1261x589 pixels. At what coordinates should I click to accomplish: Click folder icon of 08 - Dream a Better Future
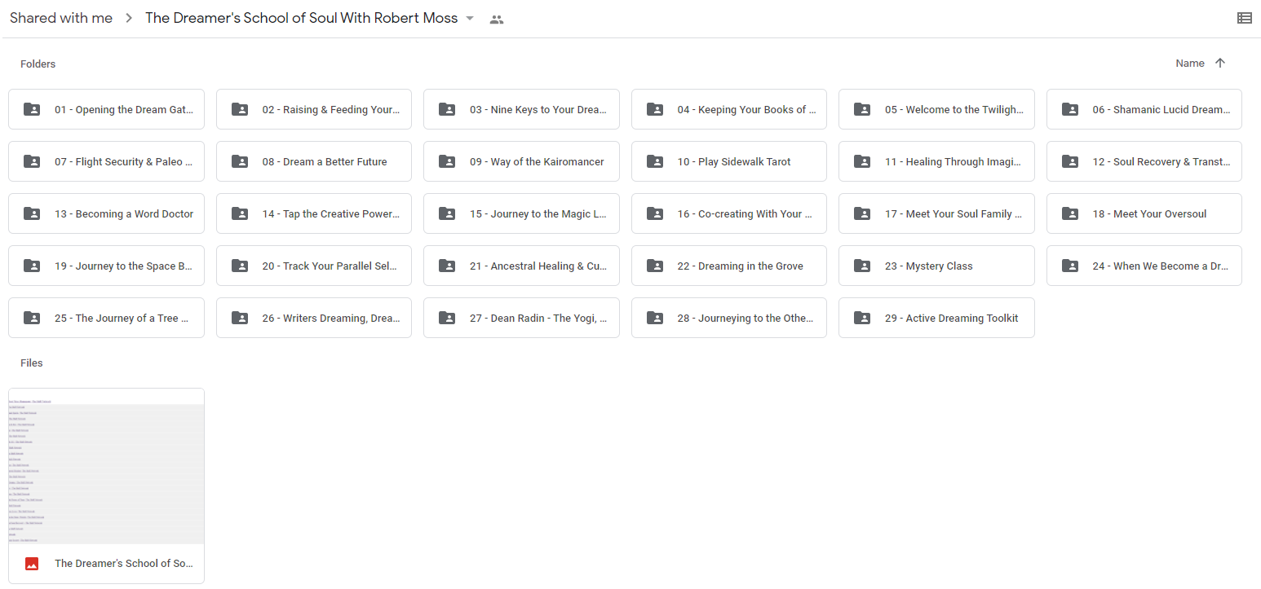click(x=240, y=161)
